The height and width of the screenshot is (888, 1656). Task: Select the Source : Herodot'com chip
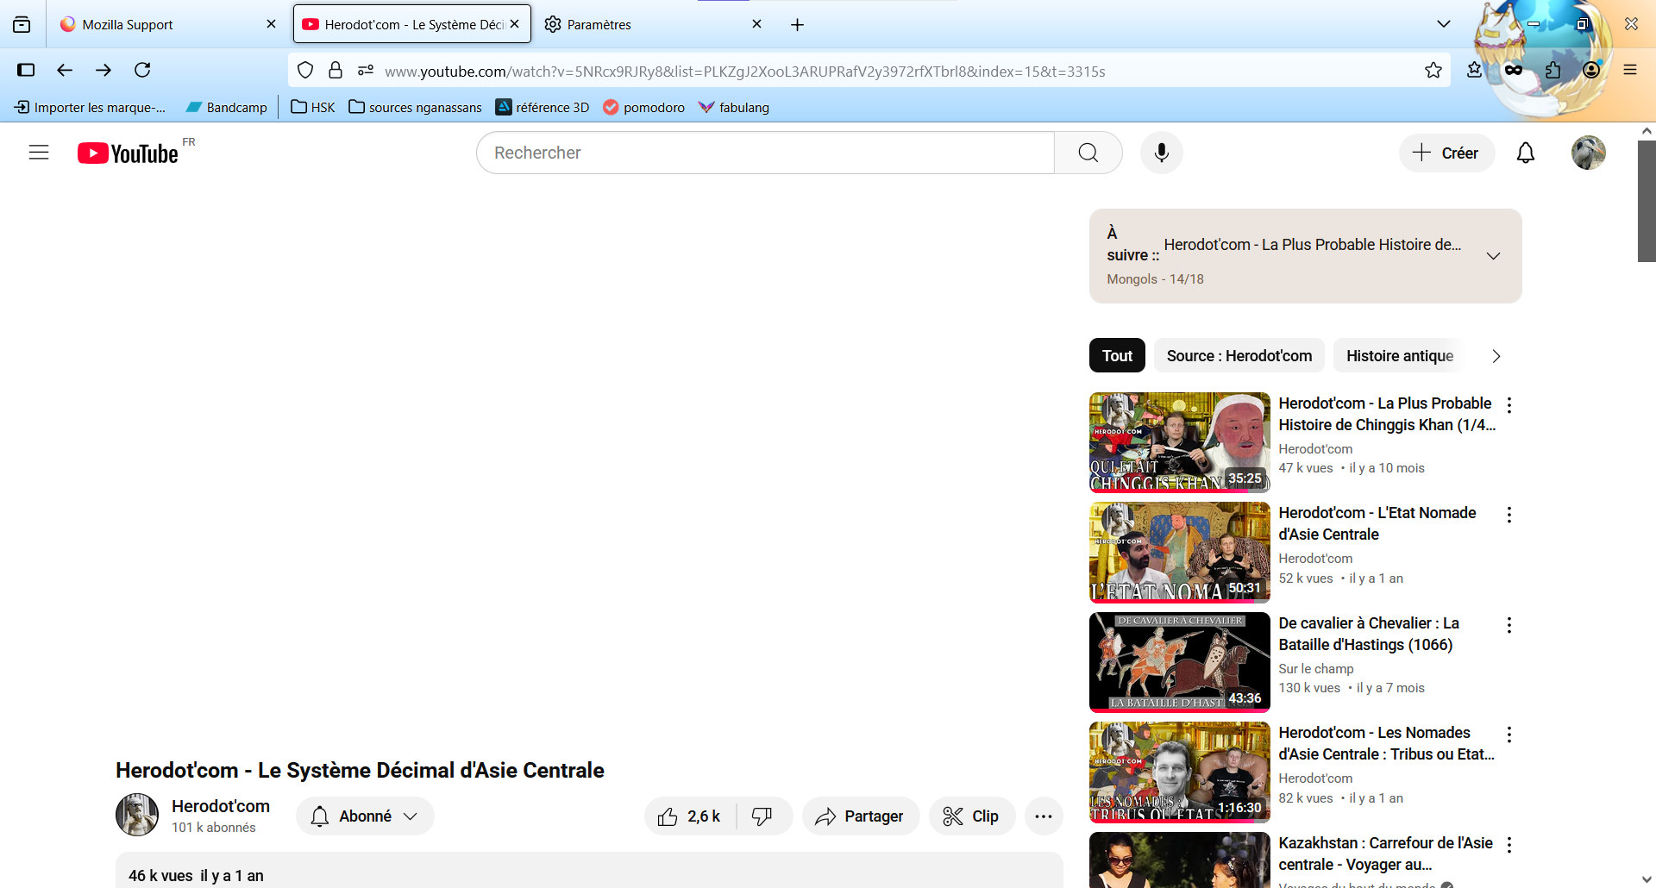[1239, 355]
